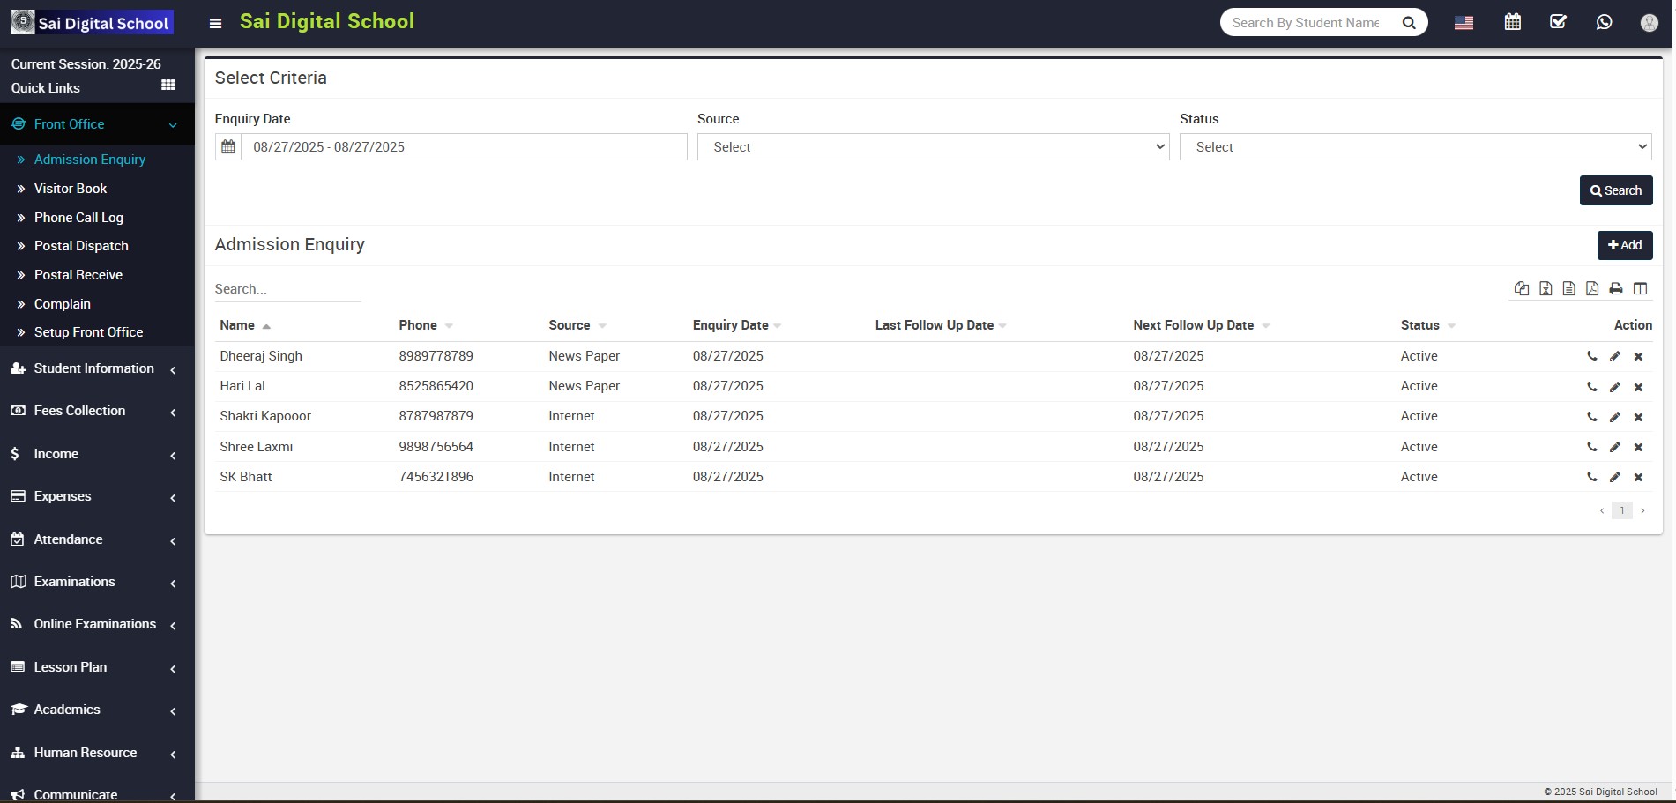Image resolution: width=1676 pixels, height=803 pixels.
Task: Open the calendar icon in header
Action: tap(1512, 23)
